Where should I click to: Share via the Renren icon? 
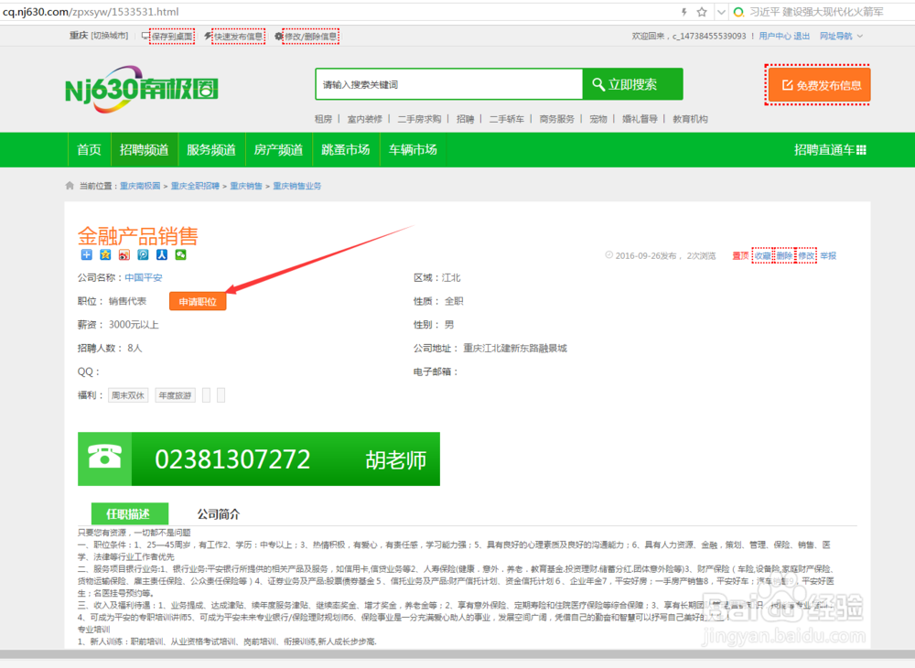pyautogui.click(x=162, y=254)
